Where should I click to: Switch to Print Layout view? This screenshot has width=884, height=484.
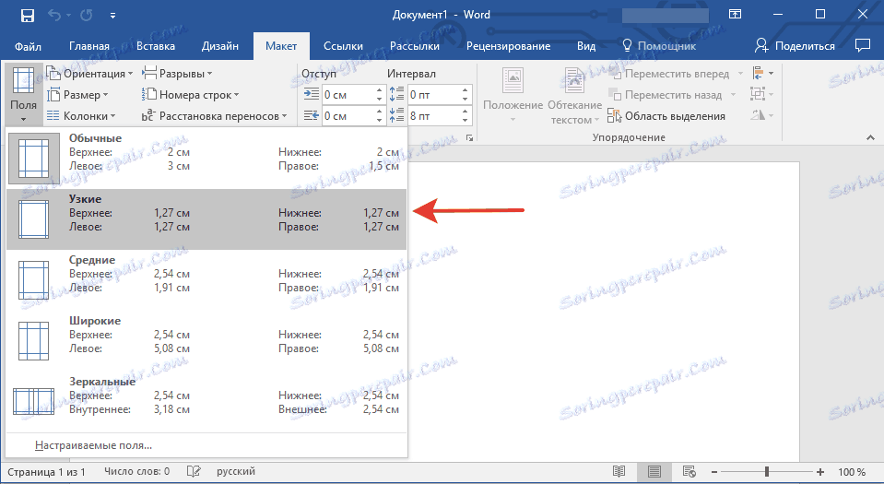pos(654,472)
